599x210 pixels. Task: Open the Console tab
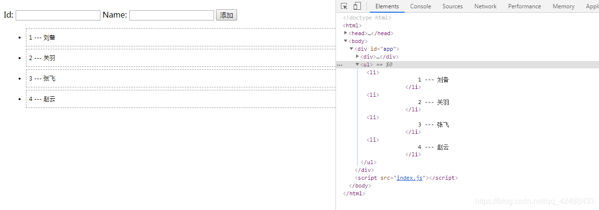pyautogui.click(x=421, y=6)
